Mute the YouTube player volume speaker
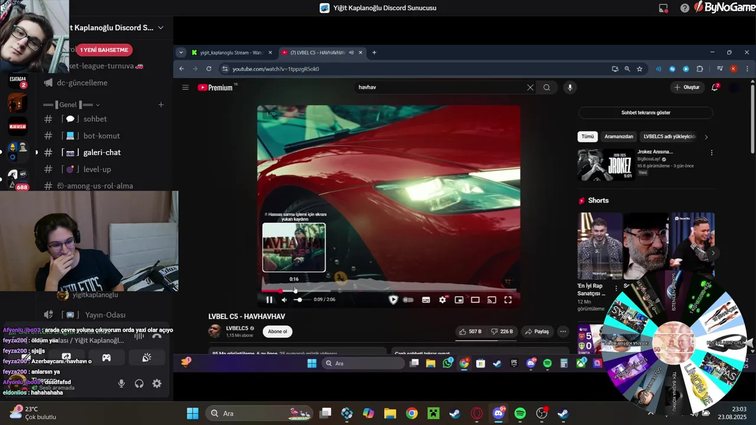The height and width of the screenshot is (425, 756). (x=284, y=300)
